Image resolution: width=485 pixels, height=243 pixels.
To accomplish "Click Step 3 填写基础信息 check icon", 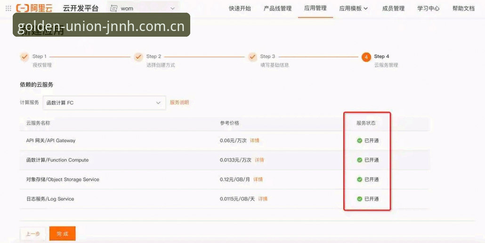I will point(253,57).
